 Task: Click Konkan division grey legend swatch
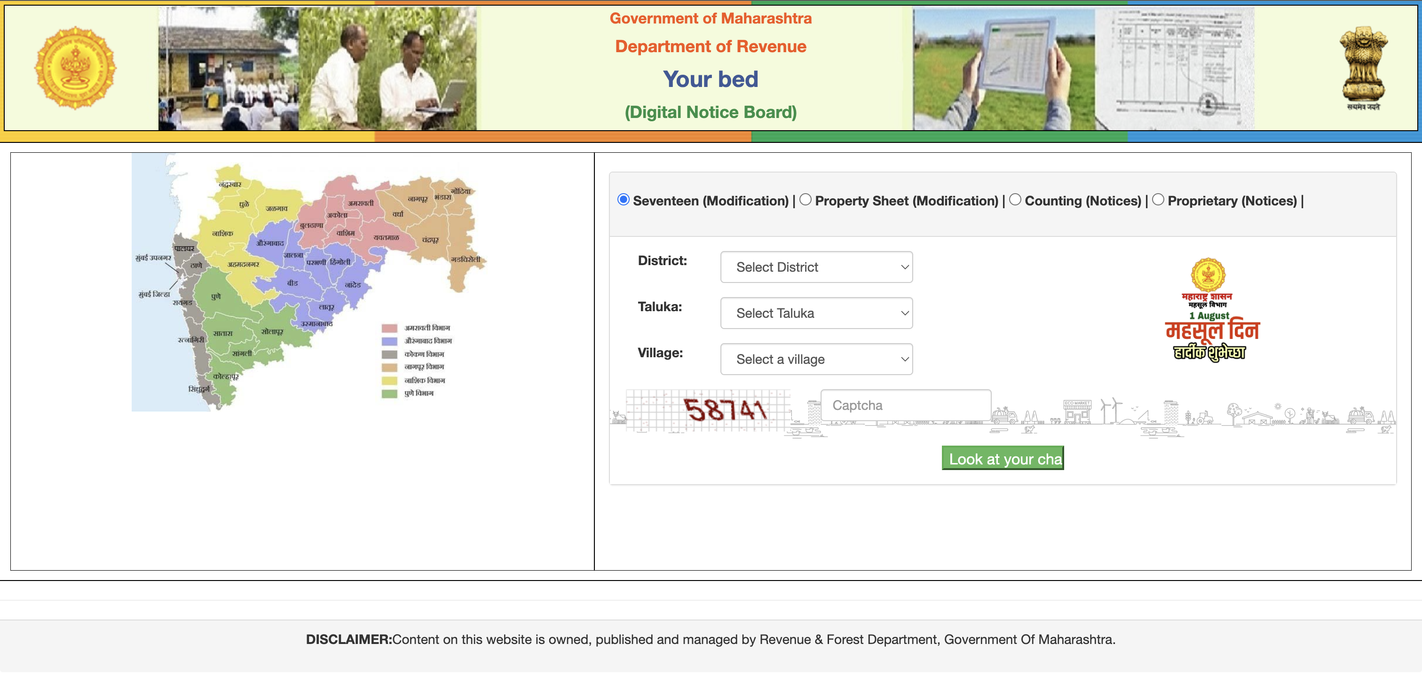[390, 355]
